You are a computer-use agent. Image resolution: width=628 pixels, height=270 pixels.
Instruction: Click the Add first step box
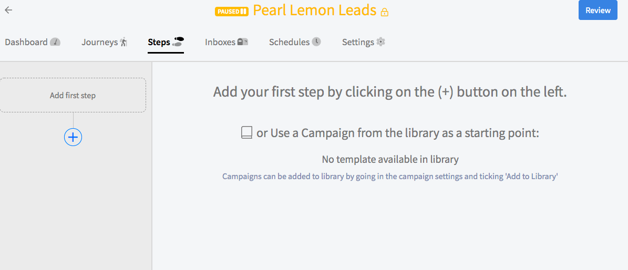73,96
